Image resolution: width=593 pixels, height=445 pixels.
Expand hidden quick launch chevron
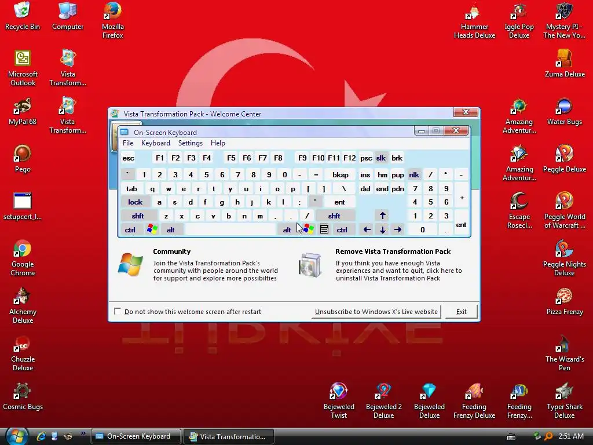(83, 433)
